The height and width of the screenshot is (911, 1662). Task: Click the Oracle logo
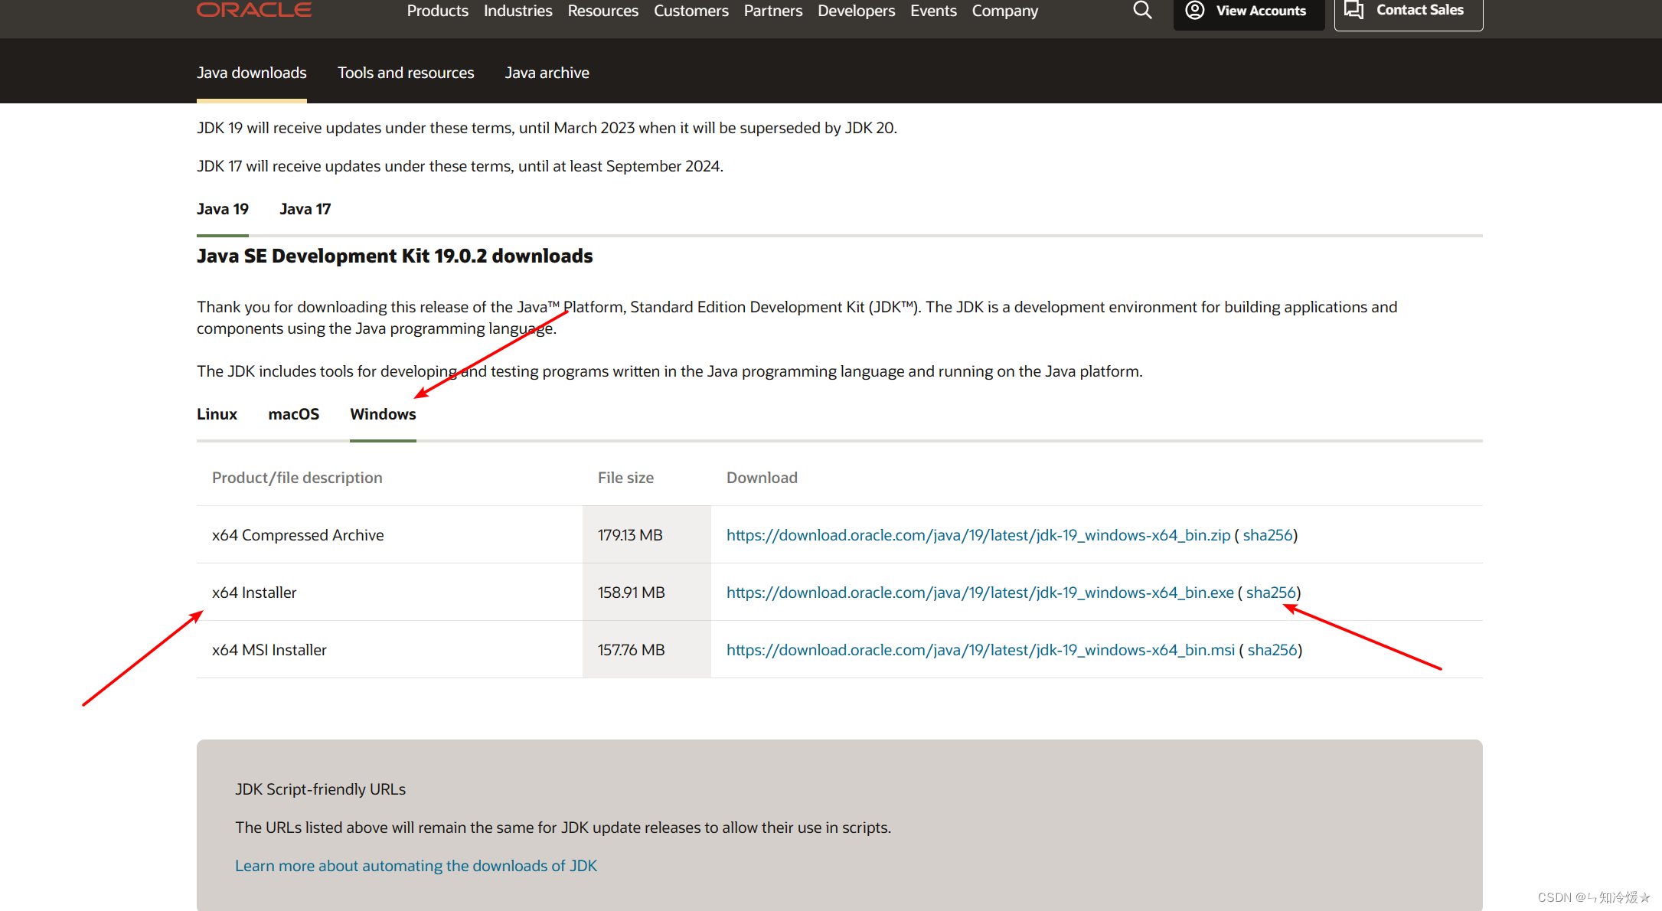[x=254, y=10]
